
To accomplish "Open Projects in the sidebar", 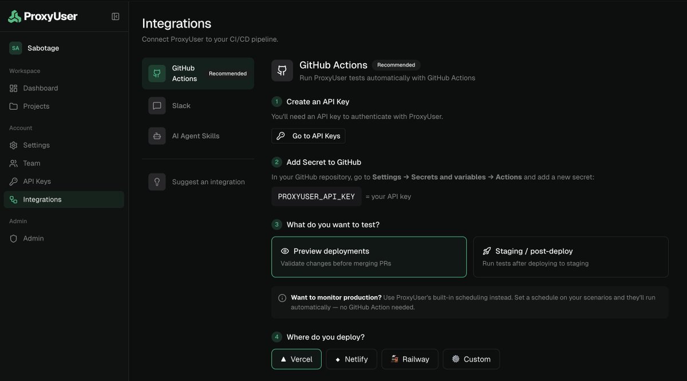I will pos(64,107).
